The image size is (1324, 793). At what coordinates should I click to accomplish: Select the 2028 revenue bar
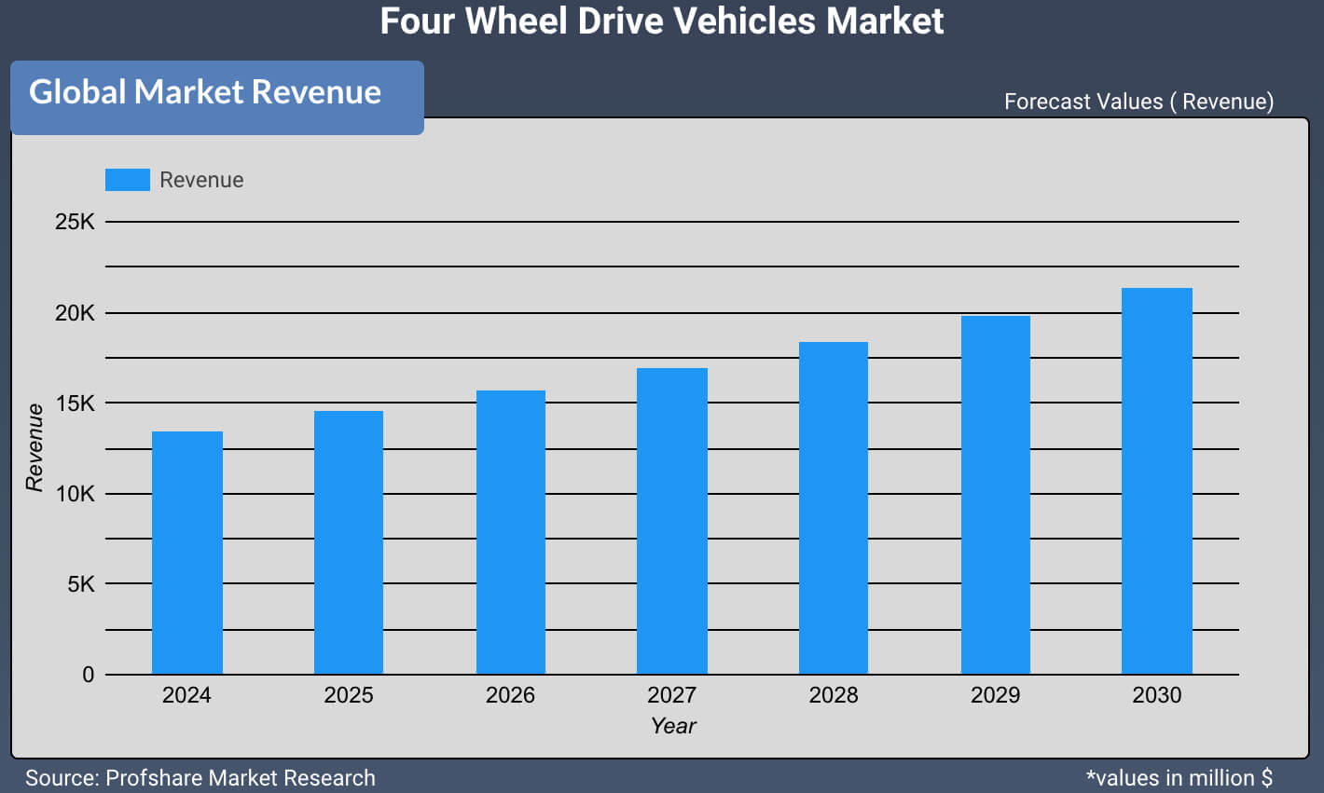coord(834,508)
